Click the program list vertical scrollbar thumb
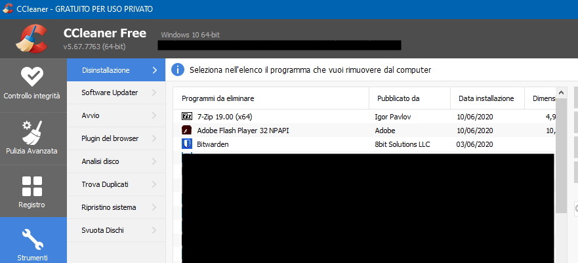Screen dimensions: 578x263 [x=561, y=156]
